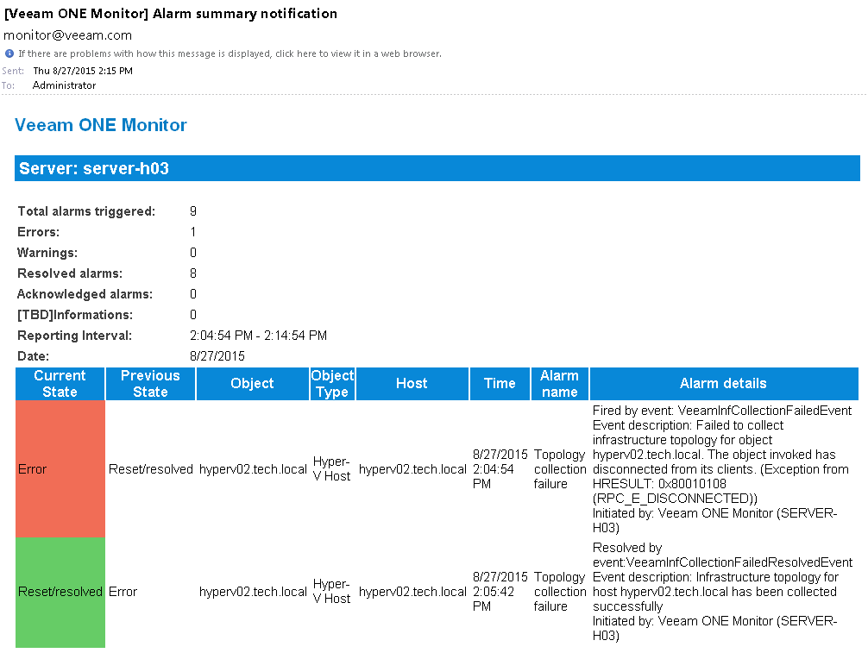Click the time 8/27/2015 2:05:42 PM

coord(500,592)
